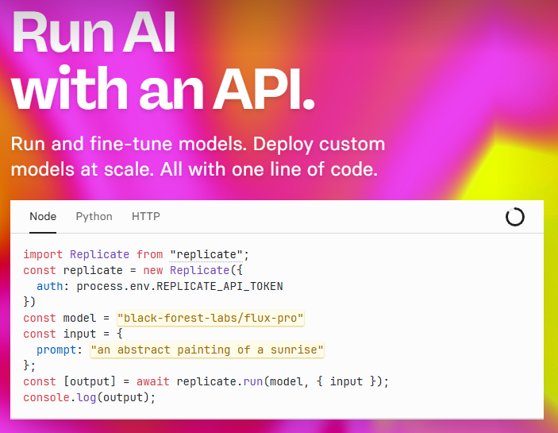The width and height of the screenshot is (558, 433).
Task: Edit the "black-forest-labs/flux-pro" model value
Action: pyautogui.click(x=210, y=318)
